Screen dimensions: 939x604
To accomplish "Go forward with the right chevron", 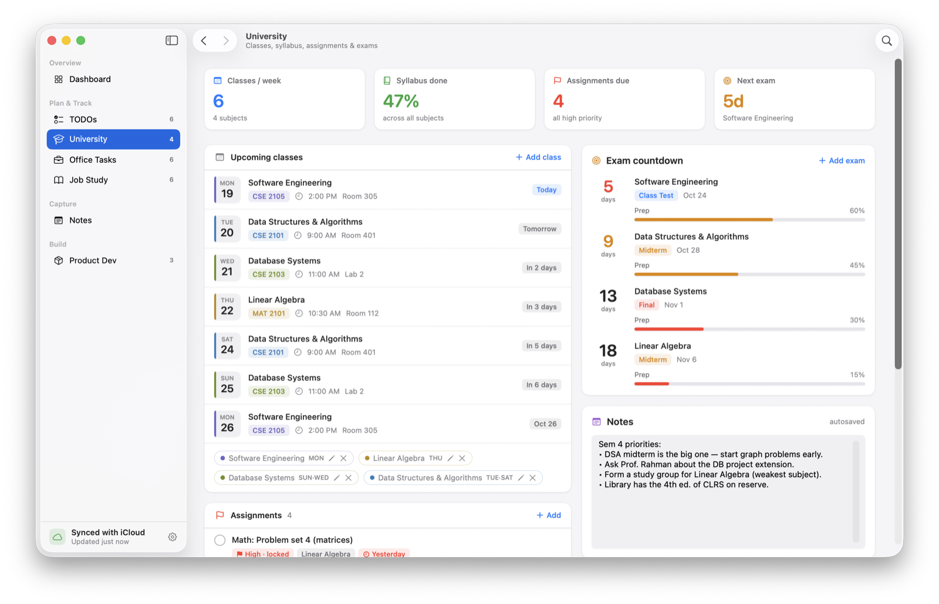I will tap(226, 41).
